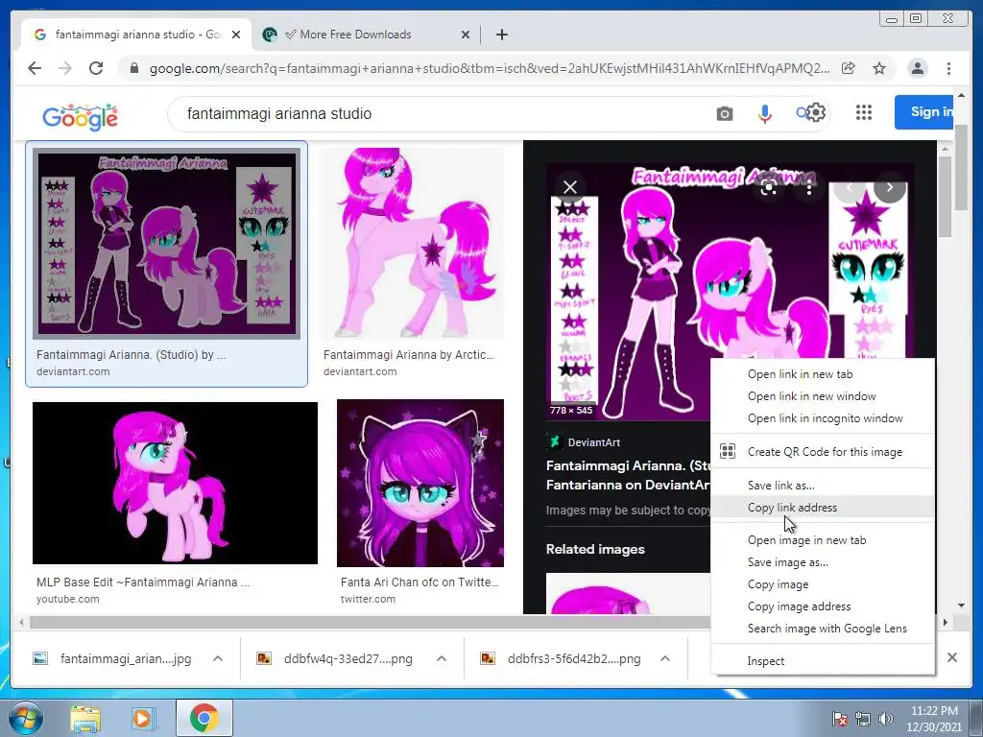Open Fantaimmagi Arianna. (Studio) result title

(131, 355)
